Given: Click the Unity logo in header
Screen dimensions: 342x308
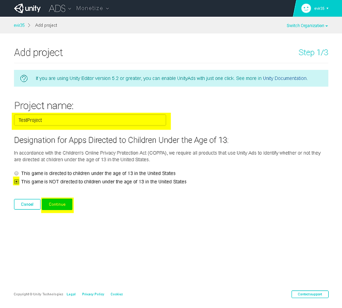Looking at the screenshot, I should point(27,9).
